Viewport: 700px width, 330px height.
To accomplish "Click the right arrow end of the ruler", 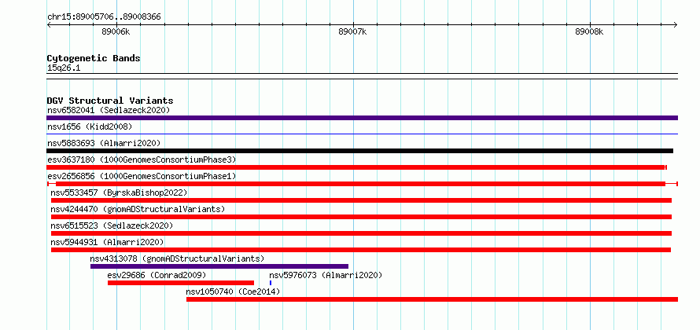I will (676, 25).
